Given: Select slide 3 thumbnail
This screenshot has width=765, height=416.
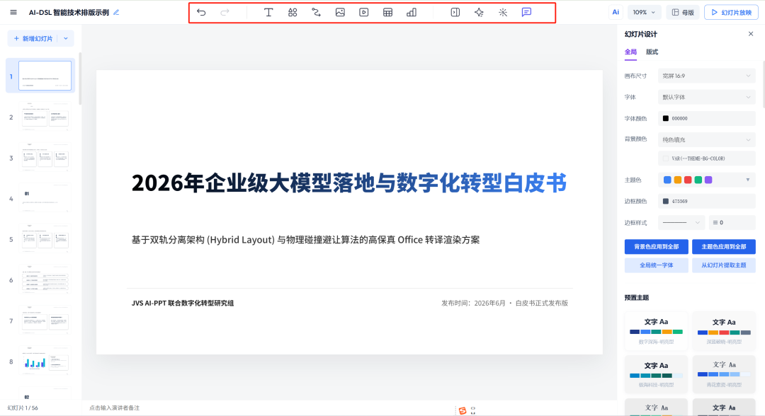Looking at the screenshot, I should [x=45, y=157].
